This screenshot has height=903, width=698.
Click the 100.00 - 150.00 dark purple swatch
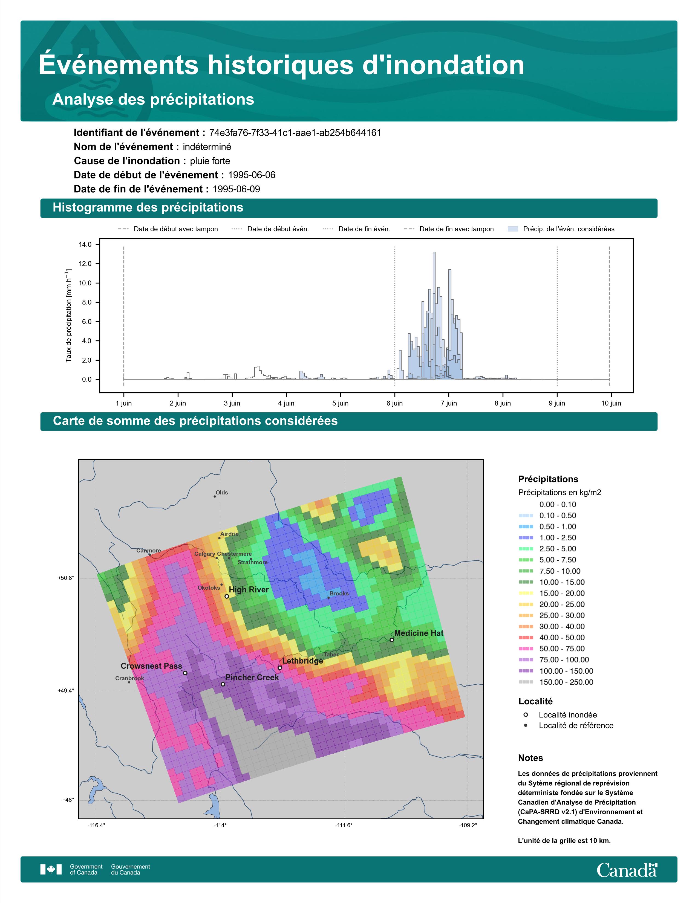tap(526, 671)
